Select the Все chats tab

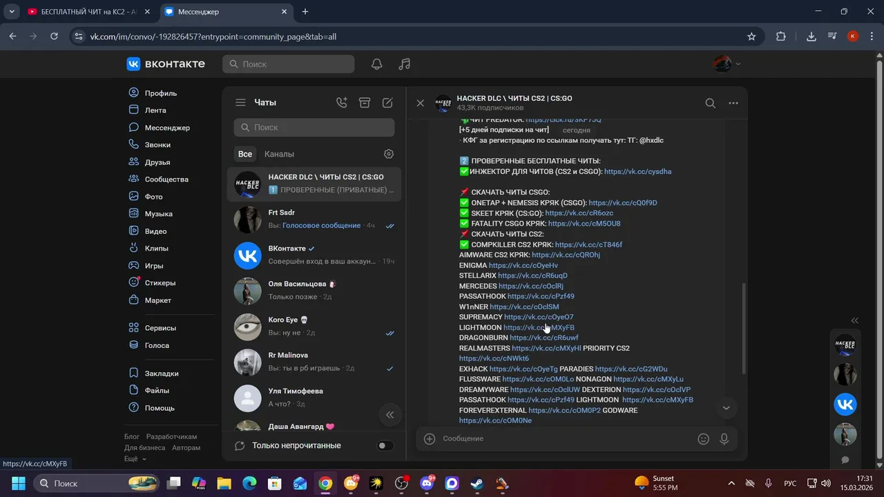244,154
